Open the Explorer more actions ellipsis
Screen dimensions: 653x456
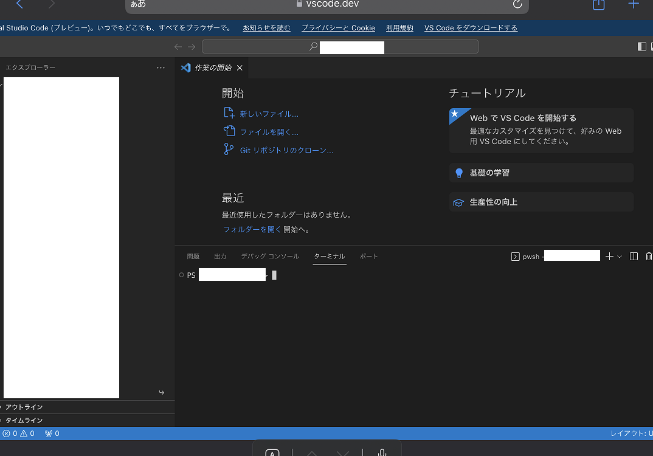click(x=161, y=68)
